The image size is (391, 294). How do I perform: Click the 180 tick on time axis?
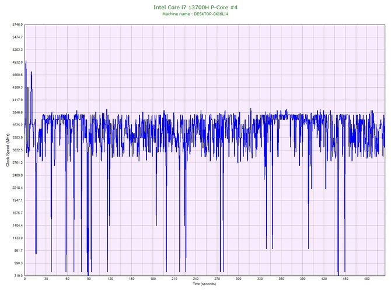[x=153, y=279]
